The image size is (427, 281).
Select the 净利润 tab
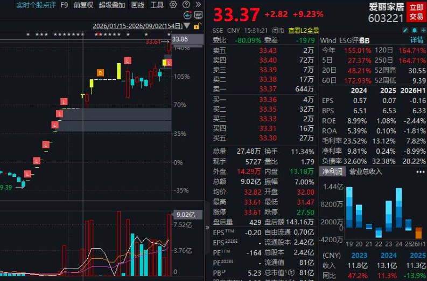click(332, 172)
